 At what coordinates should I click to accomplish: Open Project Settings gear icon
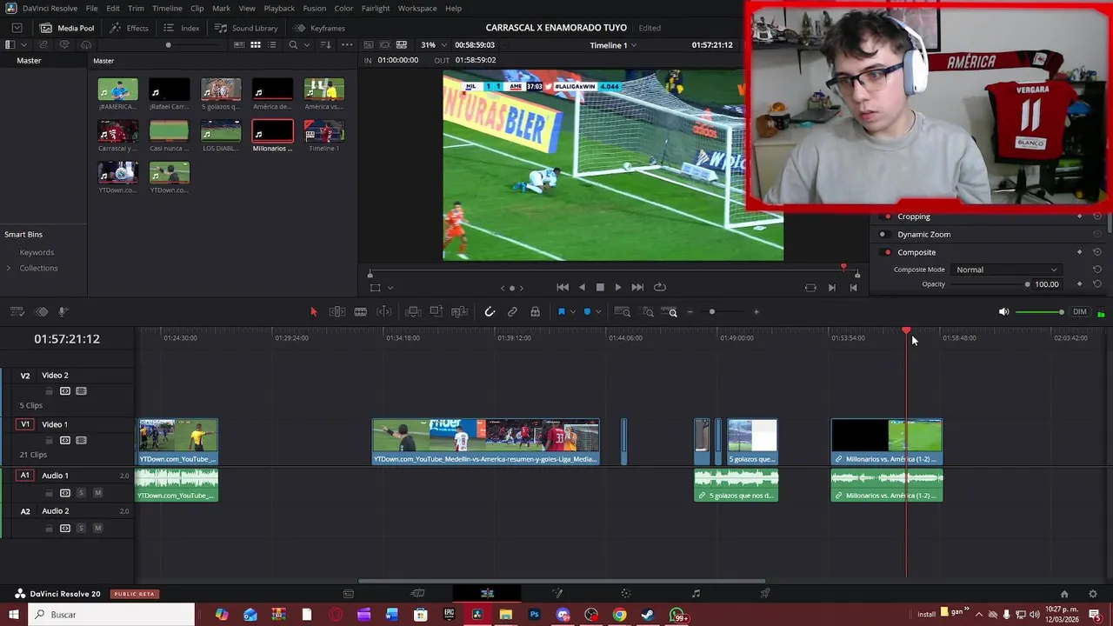click(x=1093, y=594)
